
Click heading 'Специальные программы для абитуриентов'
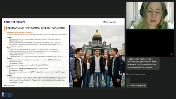pyautogui.click(x=35, y=28)
